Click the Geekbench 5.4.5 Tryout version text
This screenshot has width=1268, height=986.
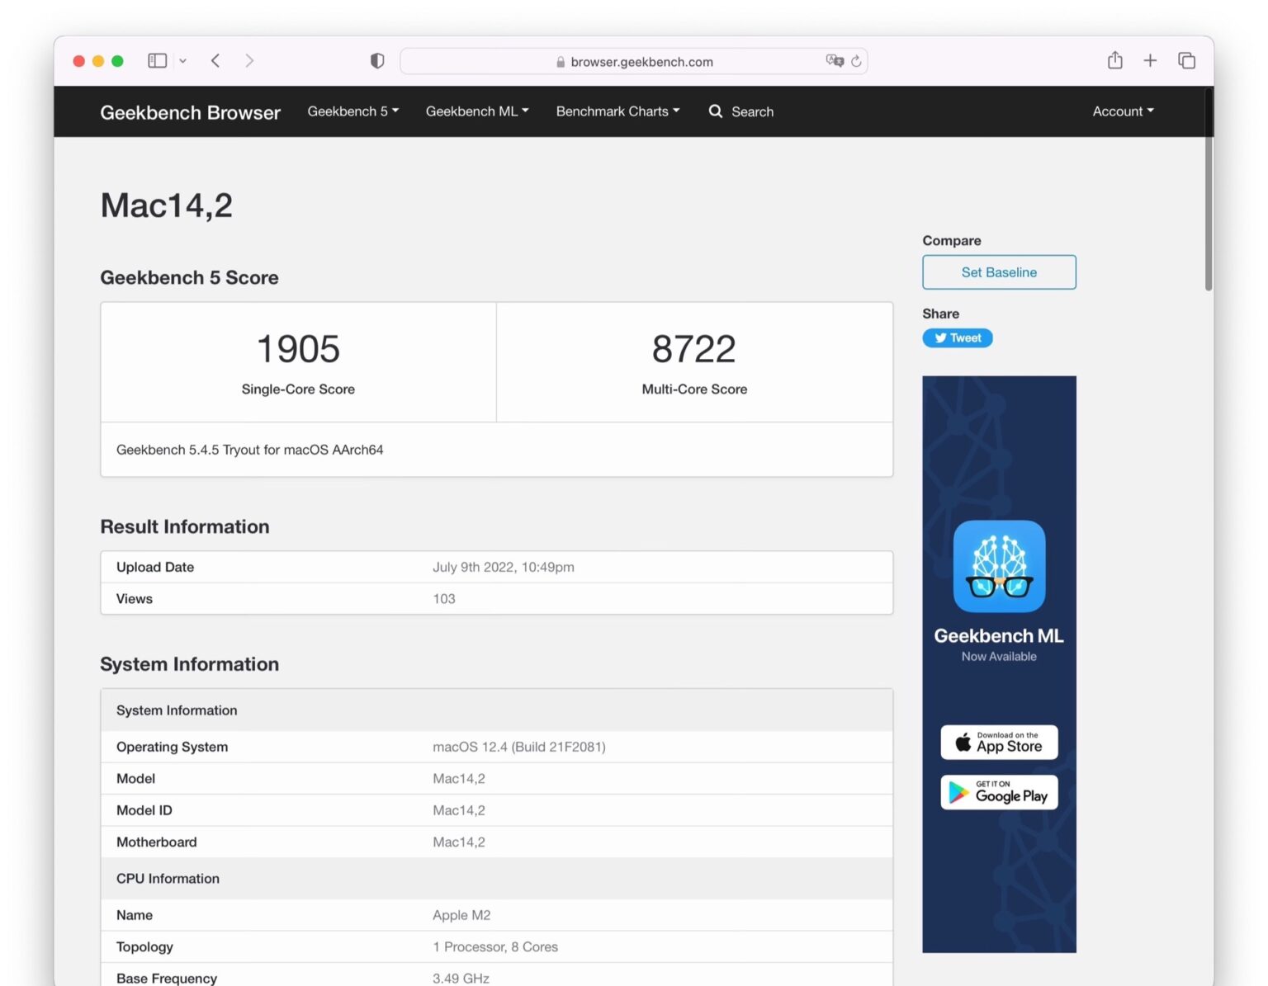(x=249, y=450)
